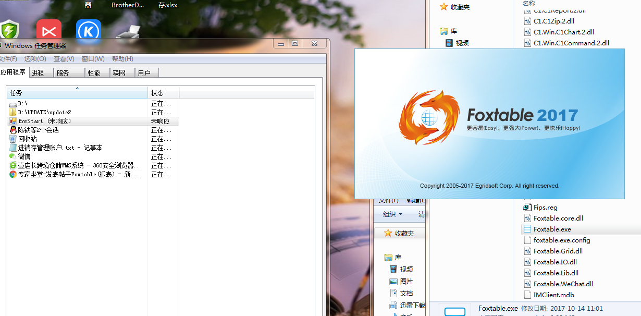The height and width of the screenshot is (316, 641).
Task: Click the 未响应 status of frmStart
Action: [x=161, y=121]
